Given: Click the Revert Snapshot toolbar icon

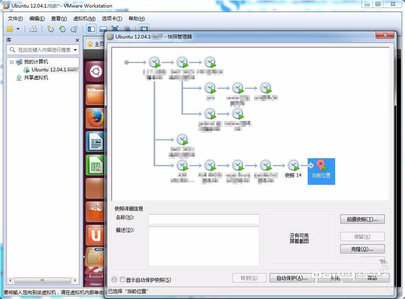Looking at the screenshot, I should click(62, 29).
